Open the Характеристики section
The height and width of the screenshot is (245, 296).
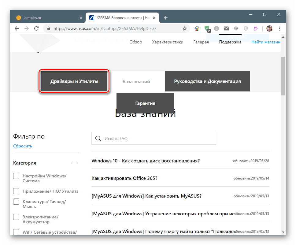point(168,42)
